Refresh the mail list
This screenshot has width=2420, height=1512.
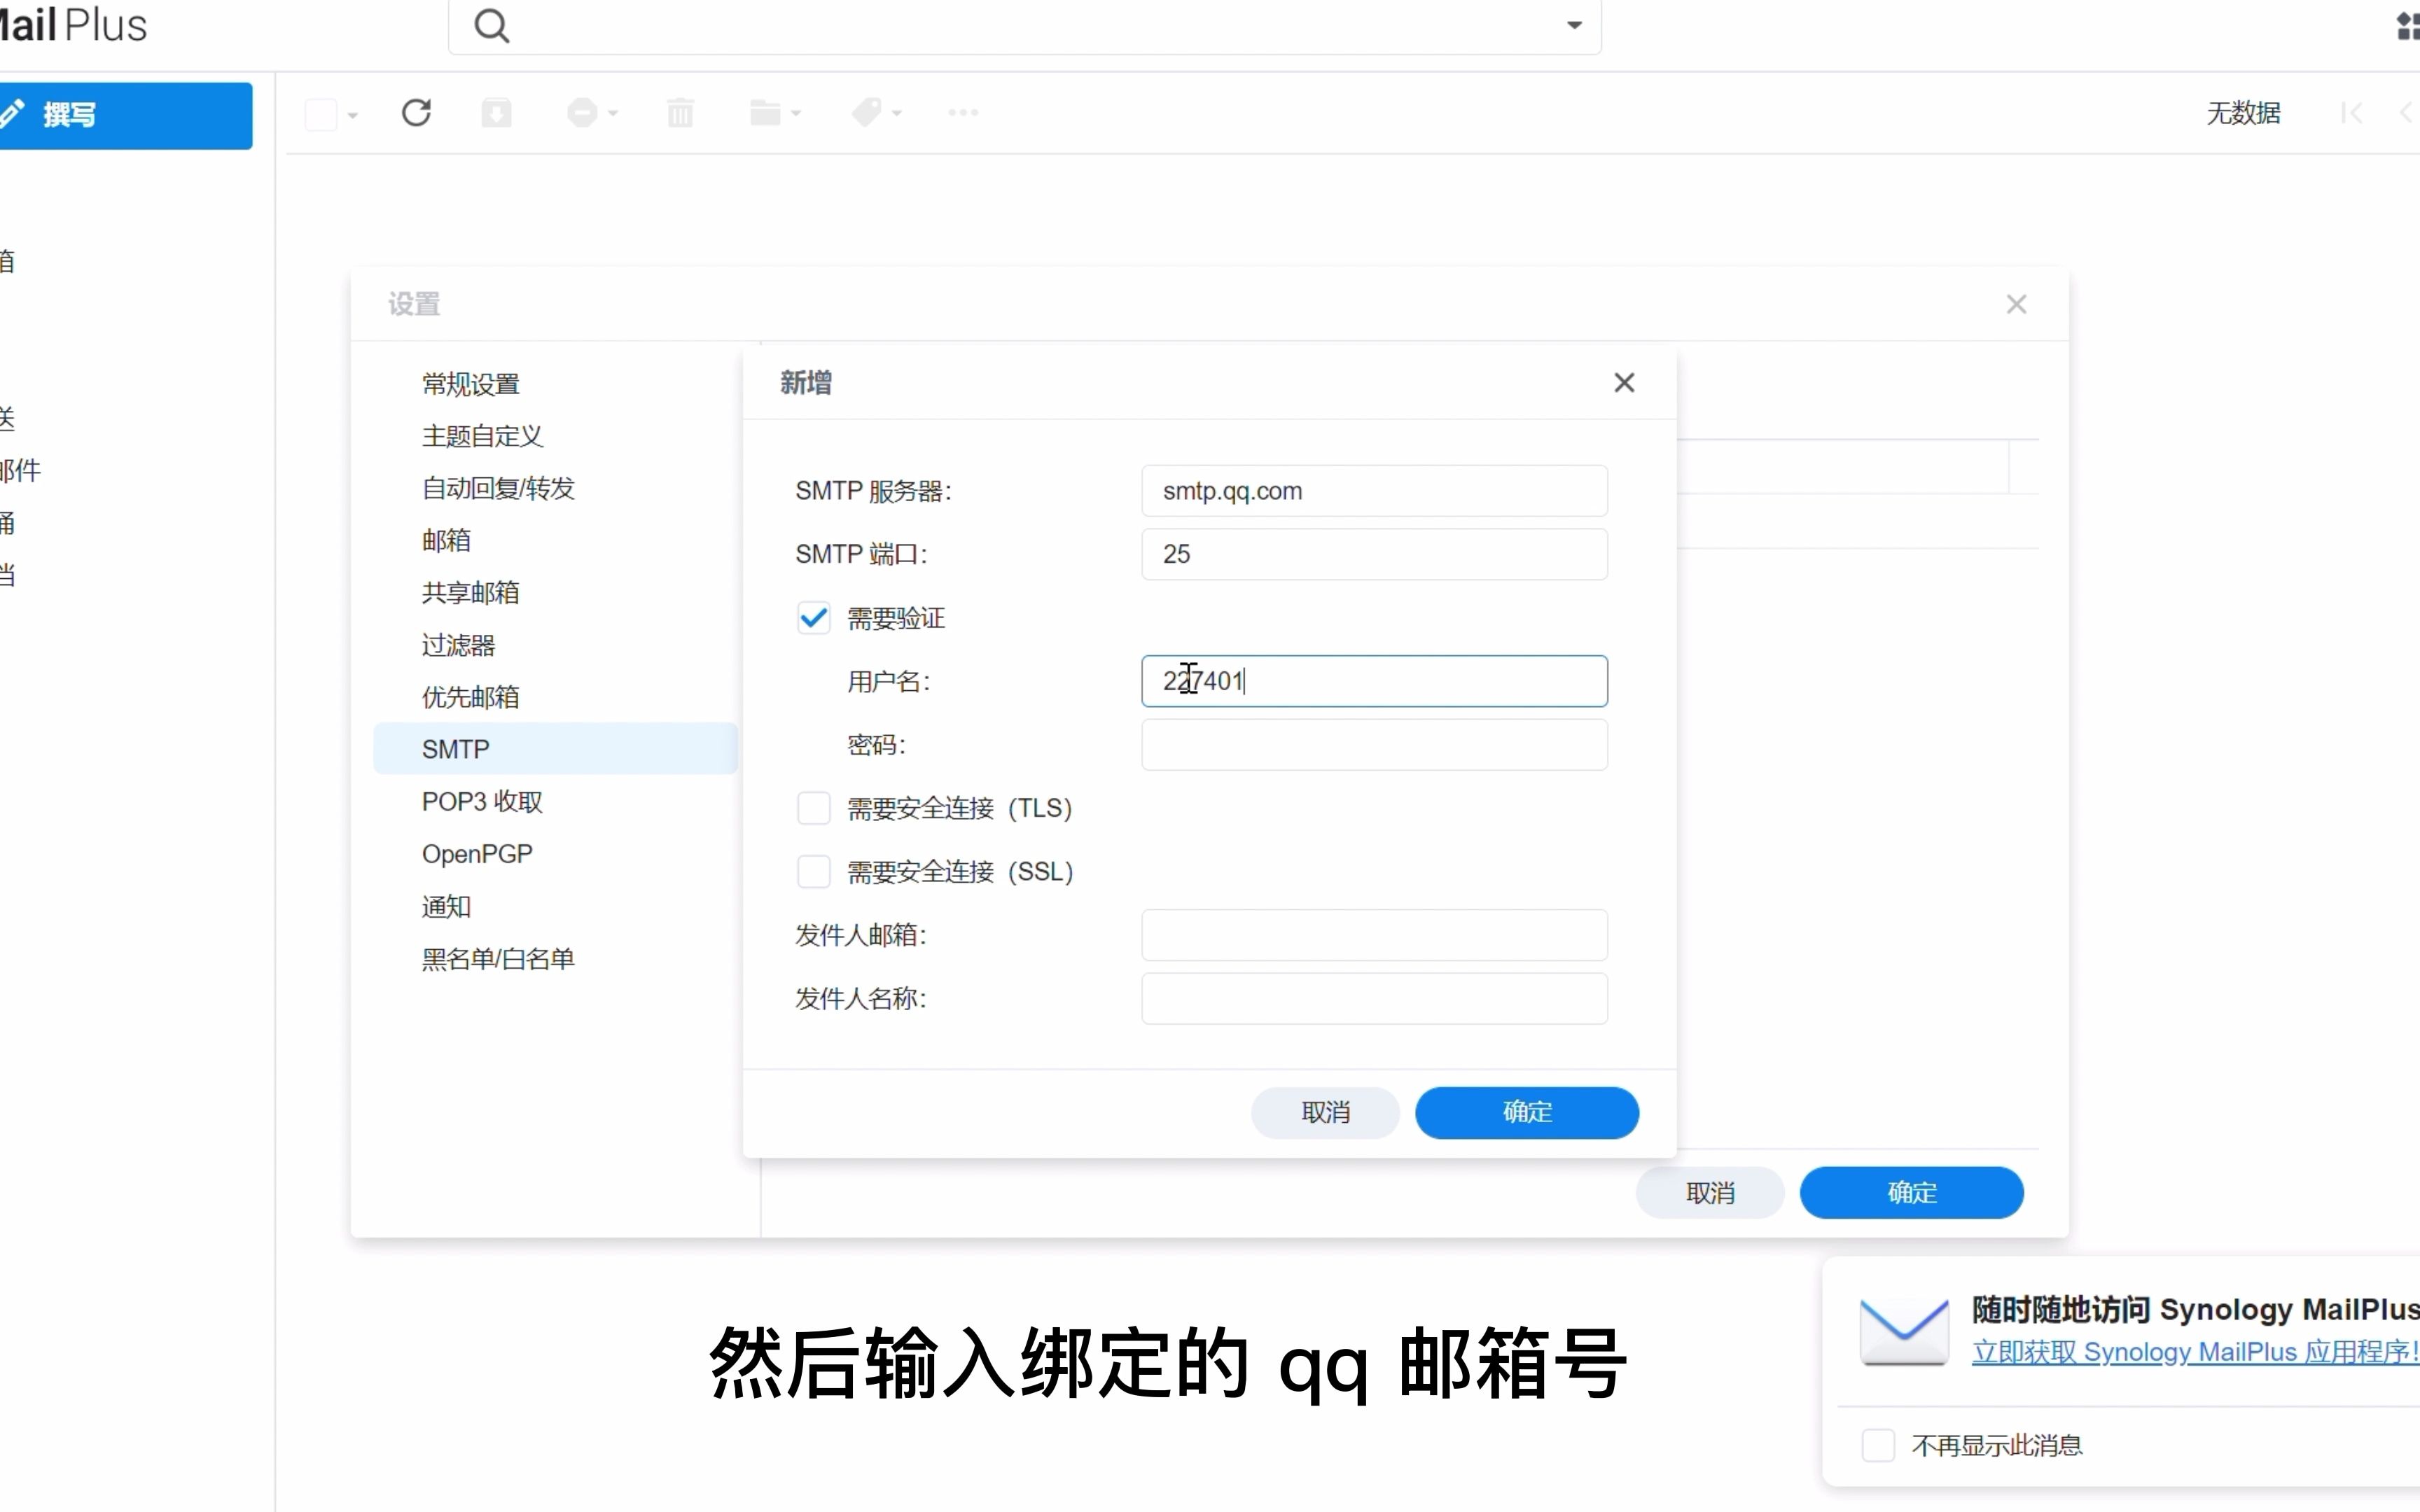(416, 112)
